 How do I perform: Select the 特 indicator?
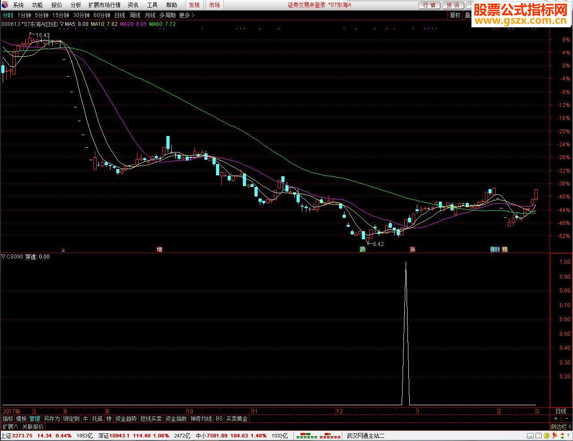point(109,419)
